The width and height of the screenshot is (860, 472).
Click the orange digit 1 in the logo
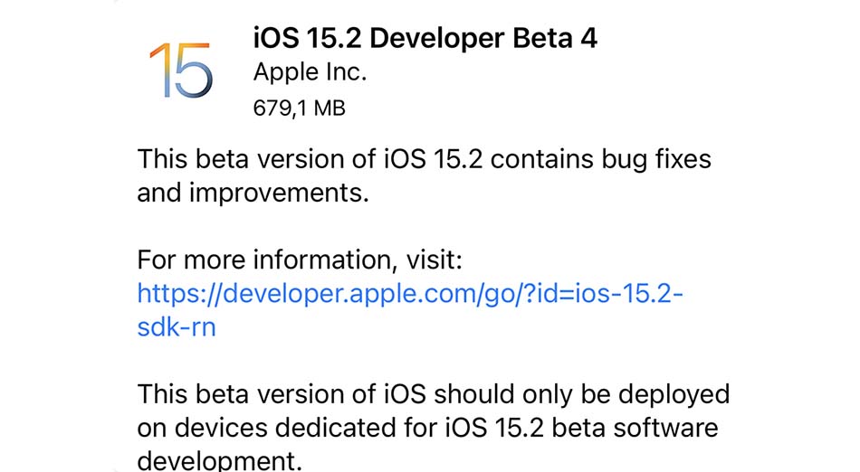tap(162, 71)
